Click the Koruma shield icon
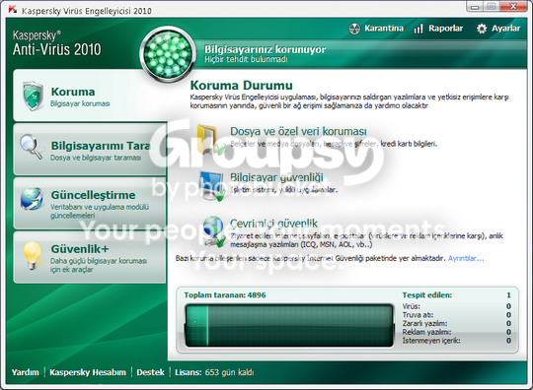 pos(33,96)
